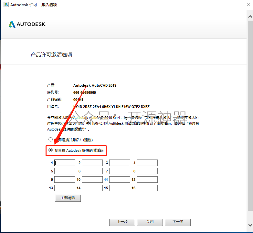Viewport: 253px width, 233px height.
Task: Click activation code field 1
Action: point(65,163)
